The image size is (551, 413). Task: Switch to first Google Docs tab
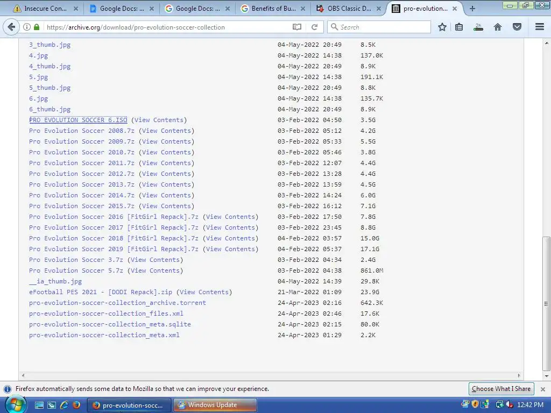click(x=122, y=9)
